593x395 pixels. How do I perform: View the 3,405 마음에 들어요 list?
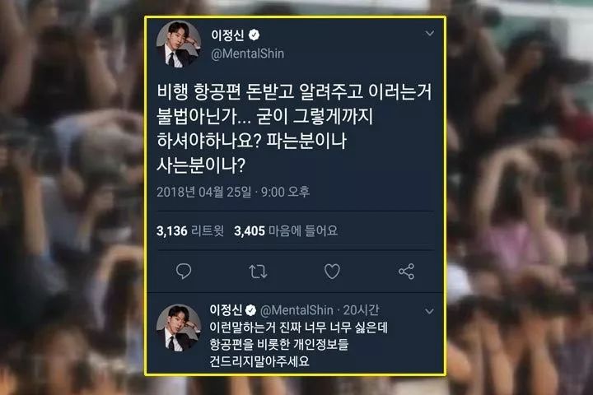(x=286, y=230)
